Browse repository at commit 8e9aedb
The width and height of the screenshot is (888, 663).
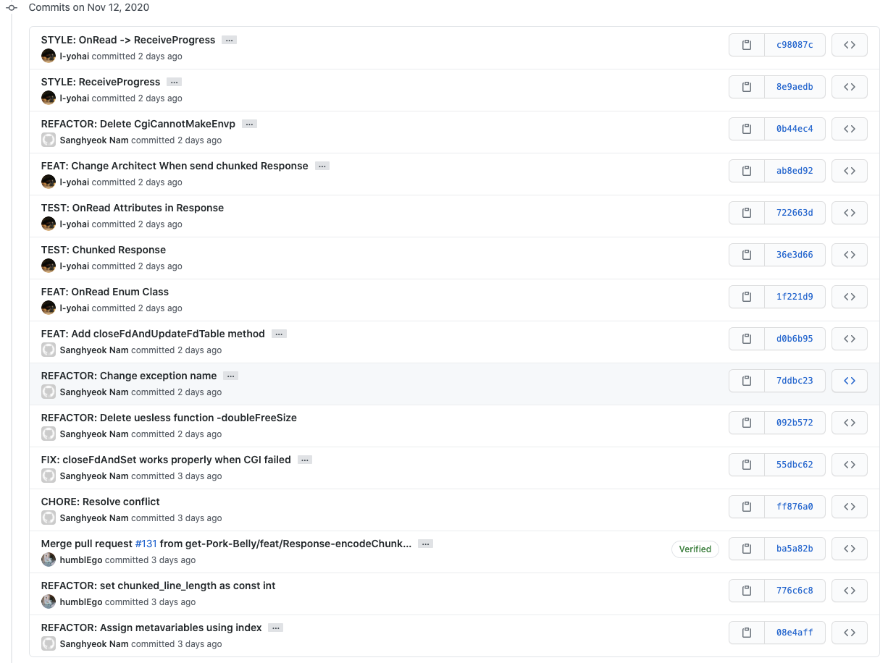click(x=849, y=87)
